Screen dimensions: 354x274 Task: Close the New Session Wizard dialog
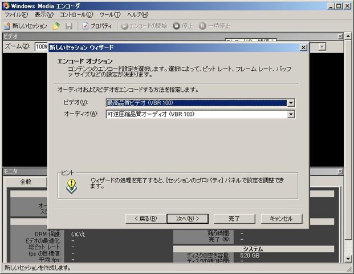coord(303,47)
